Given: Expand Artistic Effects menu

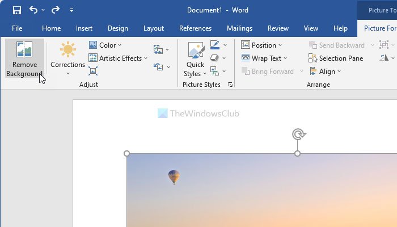Looking at the screenshot, I should 118,58.
